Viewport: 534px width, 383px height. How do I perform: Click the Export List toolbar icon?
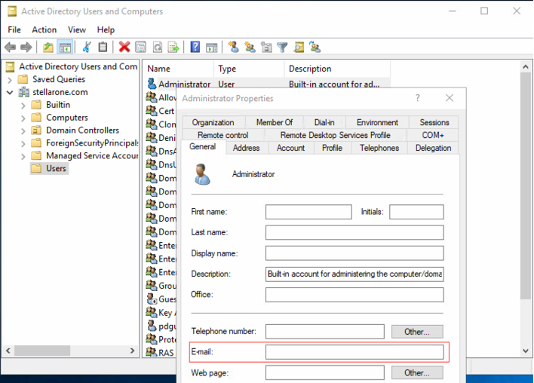tap(173, 47)
